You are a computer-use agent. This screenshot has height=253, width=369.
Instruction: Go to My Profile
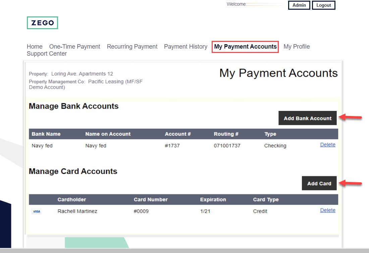(297, 47)
